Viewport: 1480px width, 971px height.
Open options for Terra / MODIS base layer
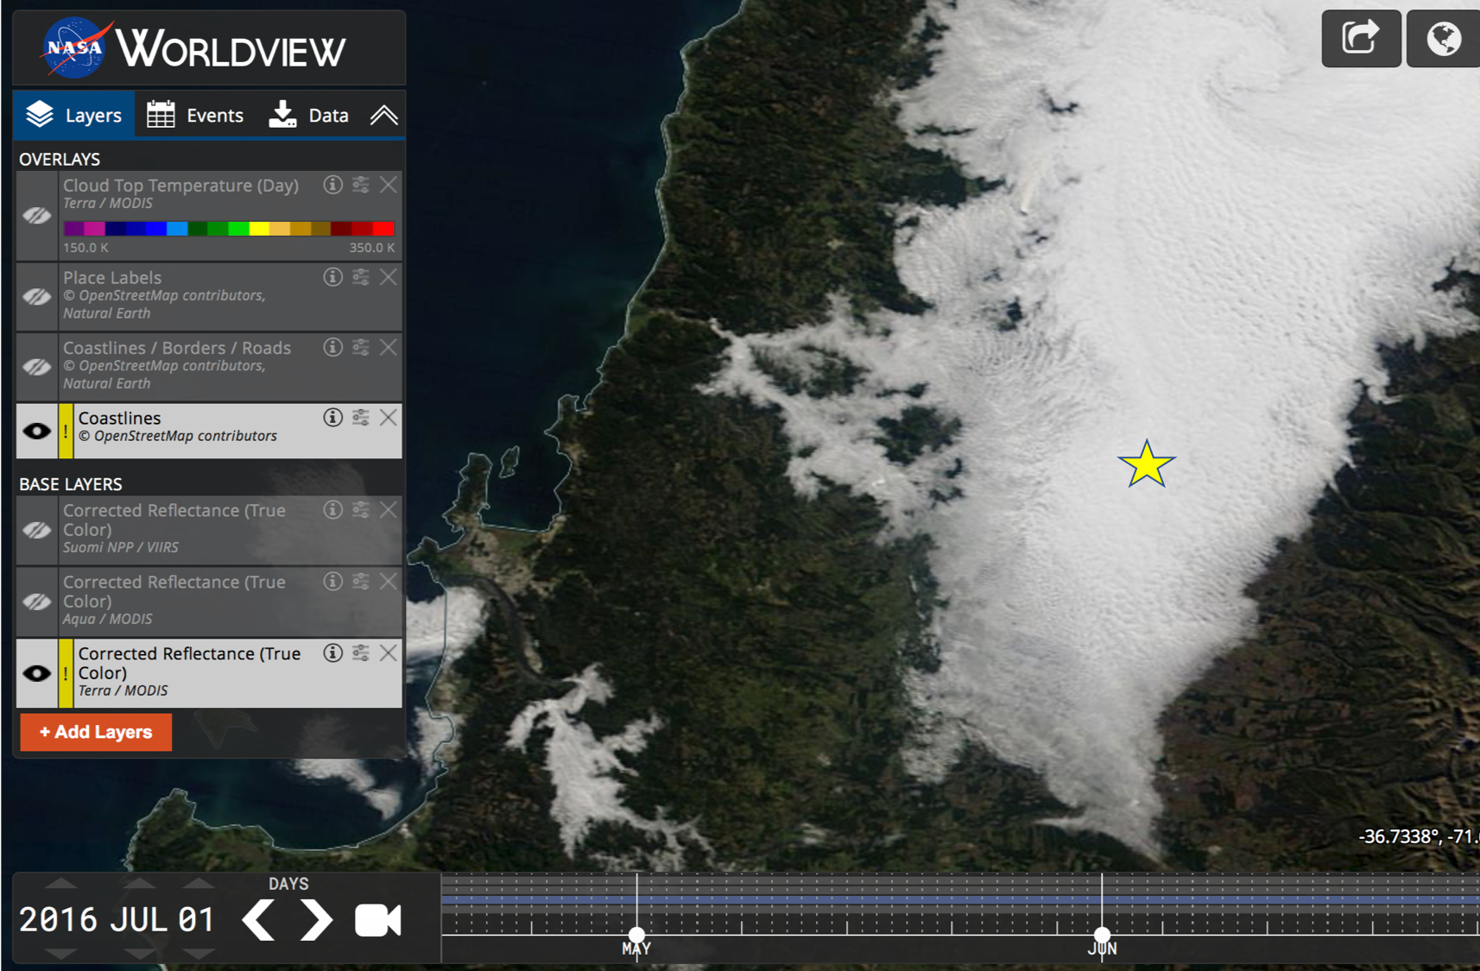[361, 653]
